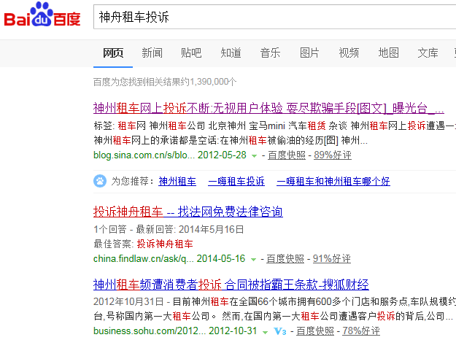Open the 贴吧 tab
Viewport: 456px width, 340px height.
[191, 53]
